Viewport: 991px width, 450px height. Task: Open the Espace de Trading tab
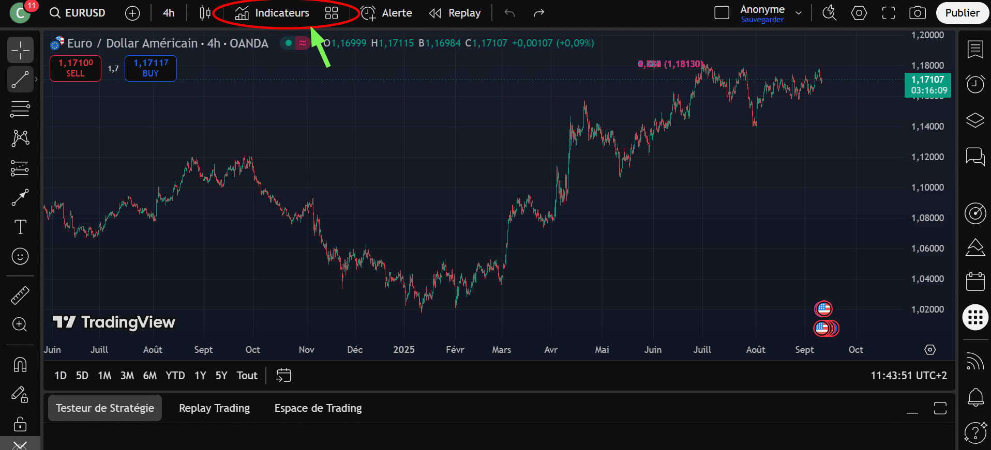pyautogui.click(x=318, y=408)
